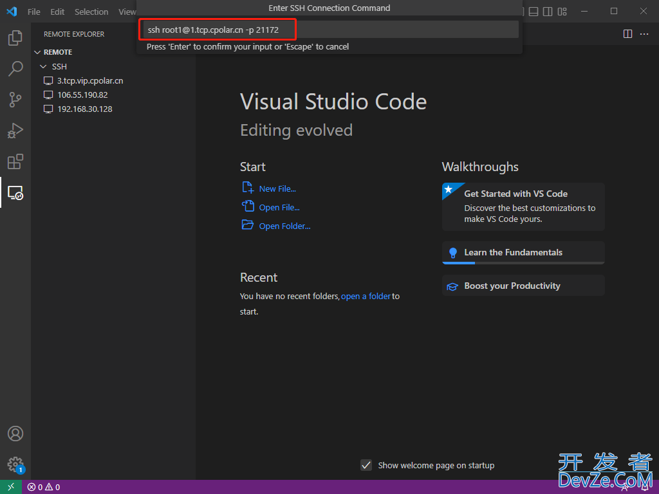This screenshot has height=494, width=659.
Task: Collapse the SSH tree node
Action: (x=43, y=66)
